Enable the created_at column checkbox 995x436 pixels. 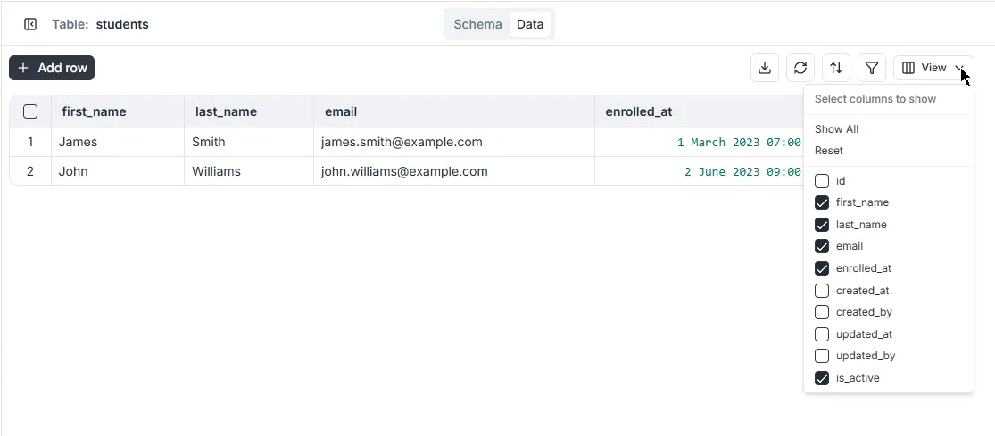[822, 291]
